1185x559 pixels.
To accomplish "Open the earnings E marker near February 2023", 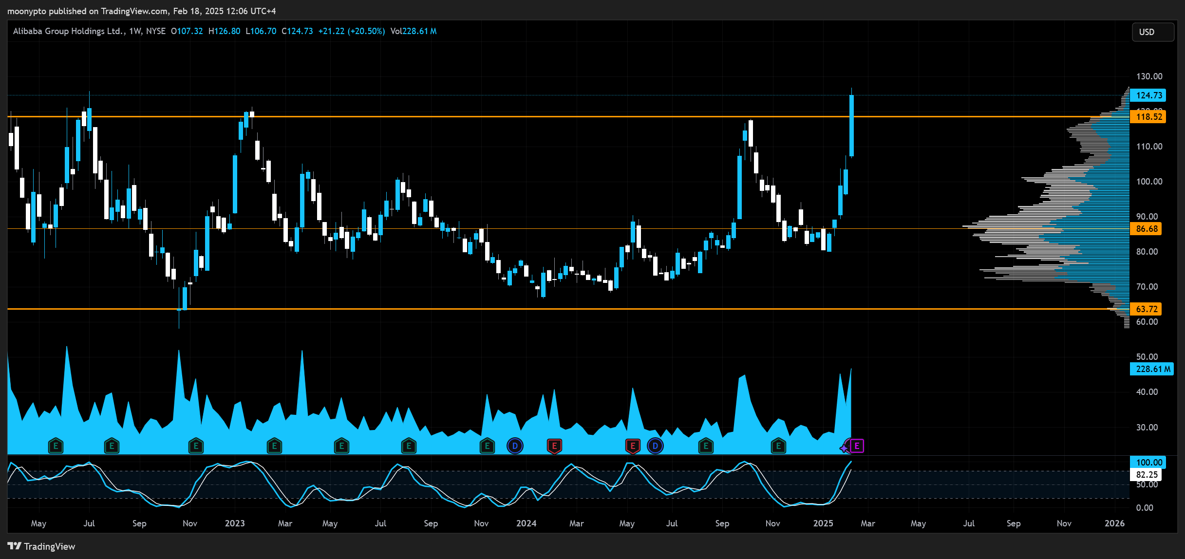I will [274, 446].
